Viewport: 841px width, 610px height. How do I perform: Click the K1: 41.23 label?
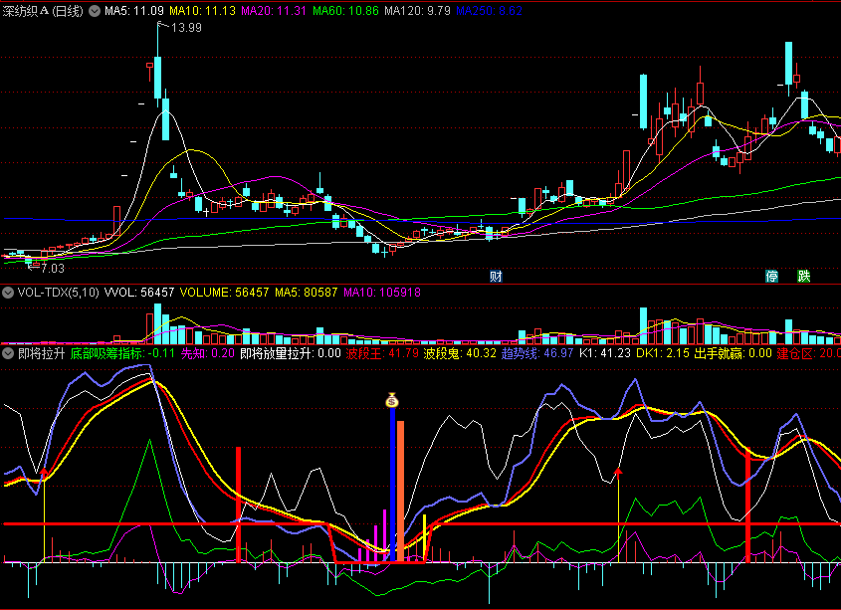click(x=605, y=353)
